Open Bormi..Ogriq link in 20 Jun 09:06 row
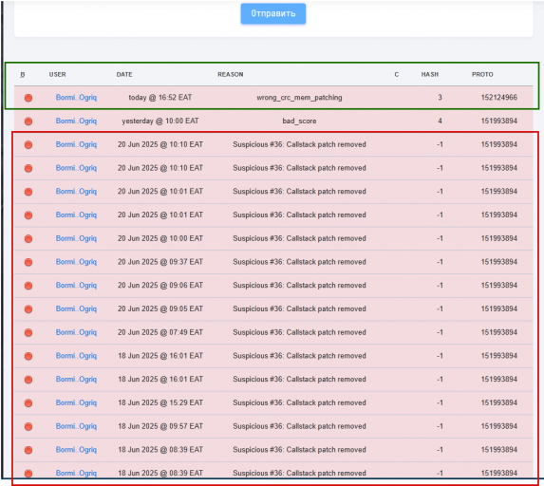 pyautogui.click(x=76, y=285)
